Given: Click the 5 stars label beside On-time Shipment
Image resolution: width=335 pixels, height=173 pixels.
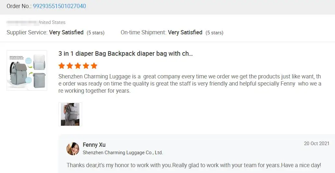Looking at the screenshot, I should (214, 33).
